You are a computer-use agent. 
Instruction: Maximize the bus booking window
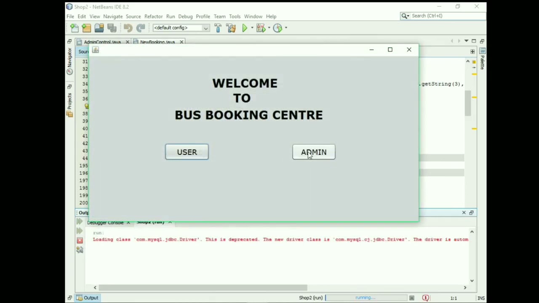coord(390,50)
